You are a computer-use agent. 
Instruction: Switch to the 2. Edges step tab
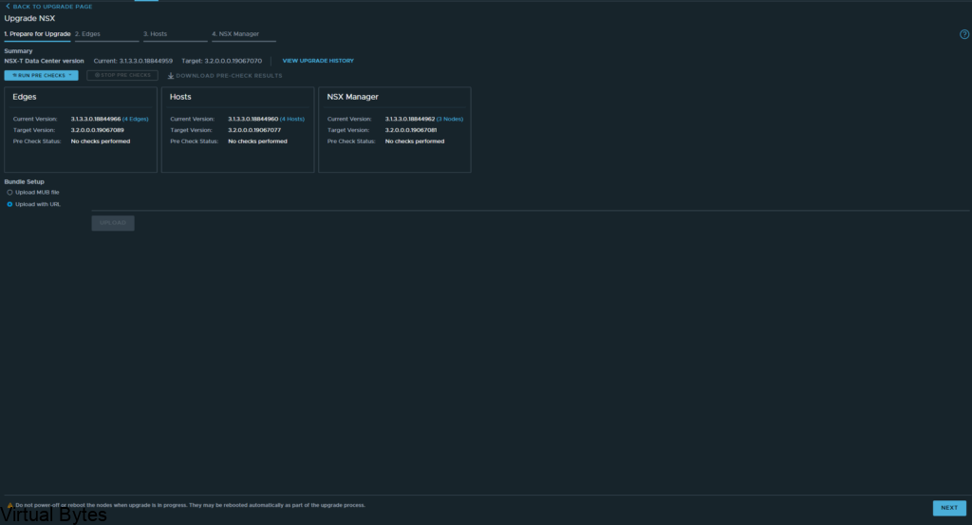click(x=106, y=34)
